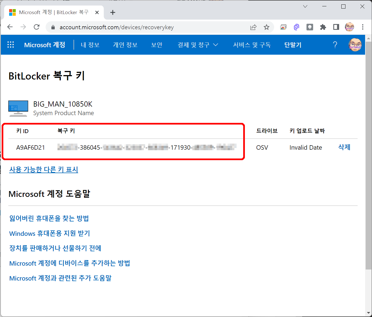The image size is (372, 317).
Task: Click the scrollbar down arrow
Action: coord(368,313)
